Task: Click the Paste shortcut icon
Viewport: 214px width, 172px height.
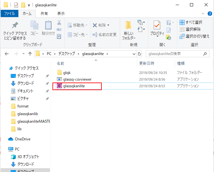Action: 59,36
